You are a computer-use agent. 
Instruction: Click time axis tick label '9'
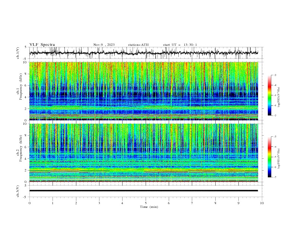coord(238,203)
